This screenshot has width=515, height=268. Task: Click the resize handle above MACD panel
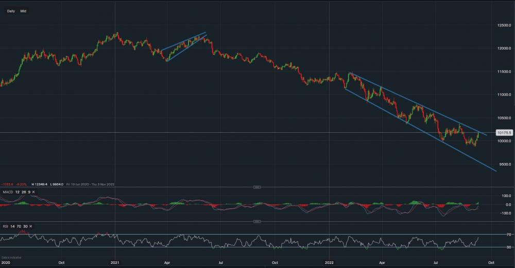click(257, 187)
